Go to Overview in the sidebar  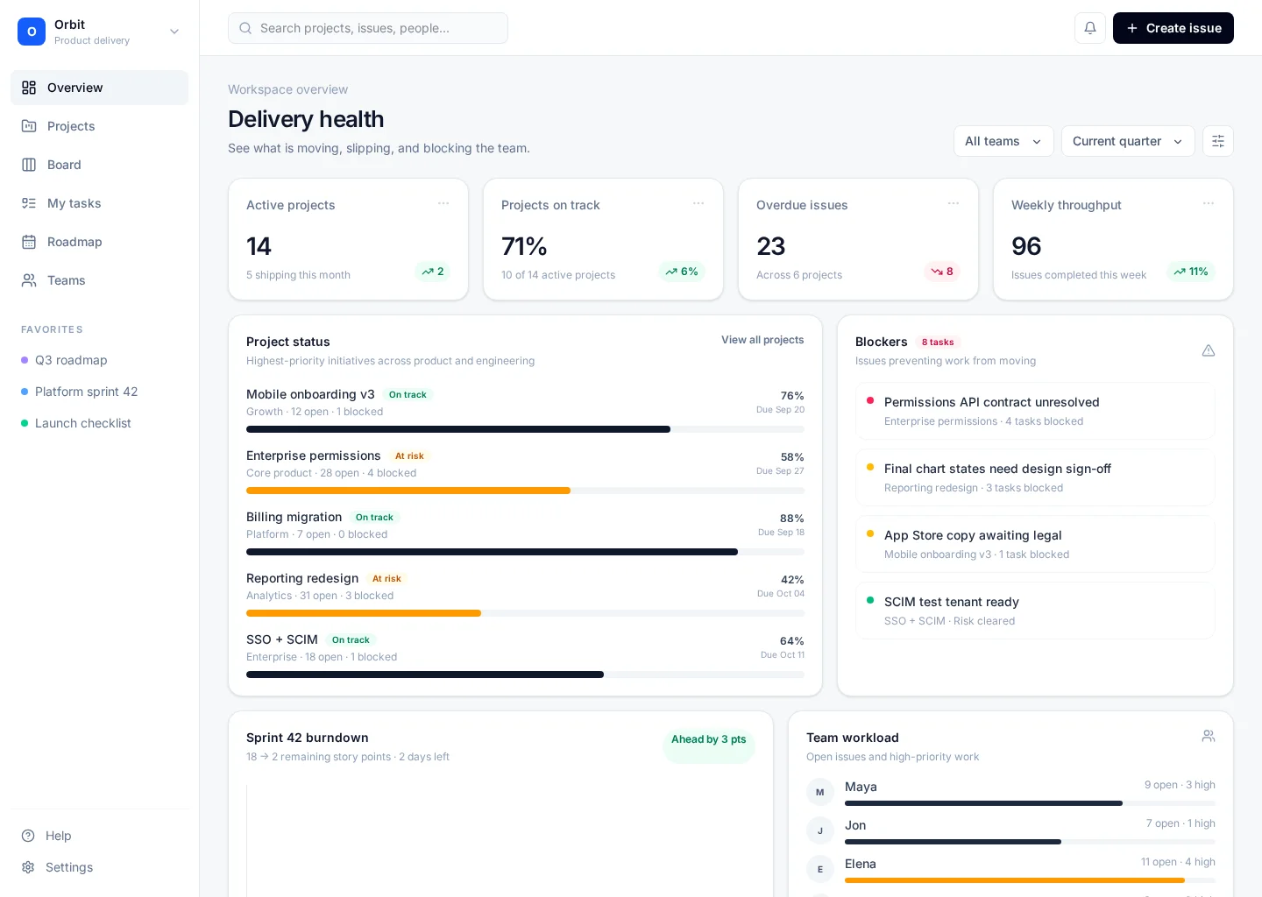pyautogui.click(x=99, y=88)
